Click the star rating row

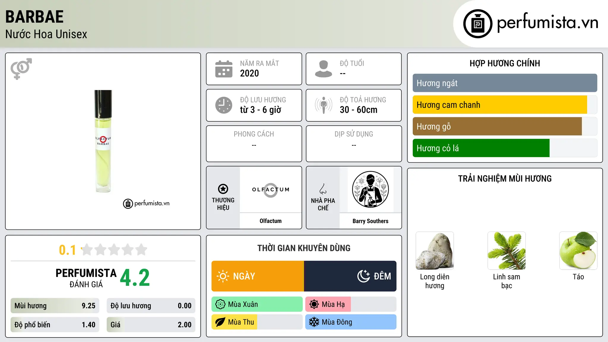coord(114,250)
